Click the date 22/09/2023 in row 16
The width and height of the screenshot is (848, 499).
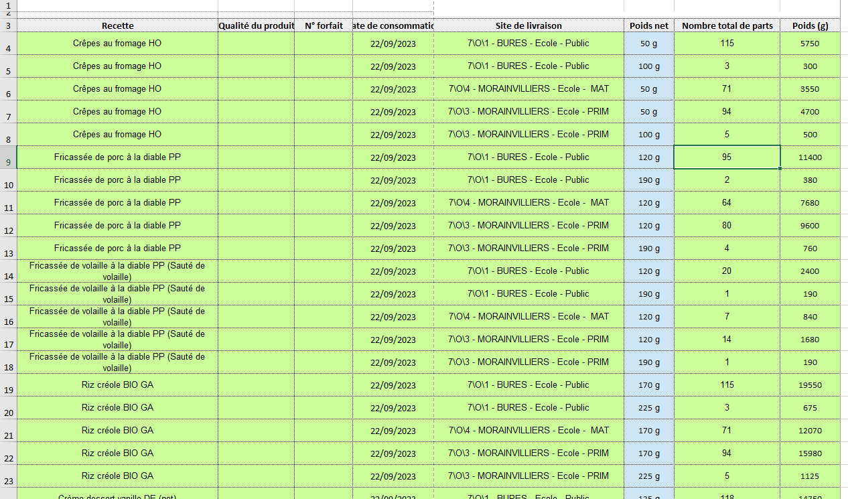tap(393, 317)
